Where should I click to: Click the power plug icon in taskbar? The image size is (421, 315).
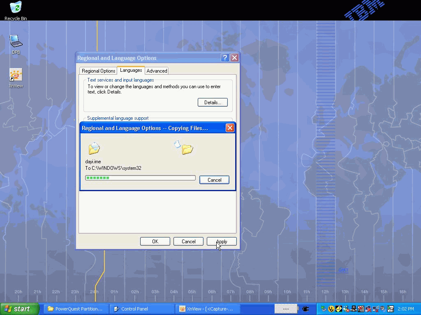(305, 309)
